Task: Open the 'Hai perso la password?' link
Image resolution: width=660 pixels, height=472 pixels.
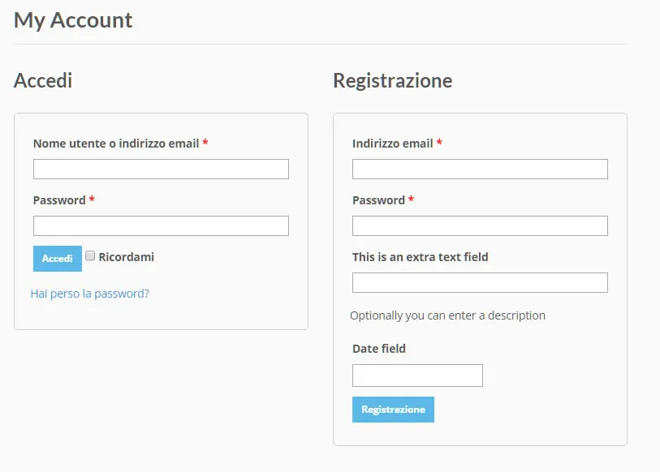Action: pos(89,294)
